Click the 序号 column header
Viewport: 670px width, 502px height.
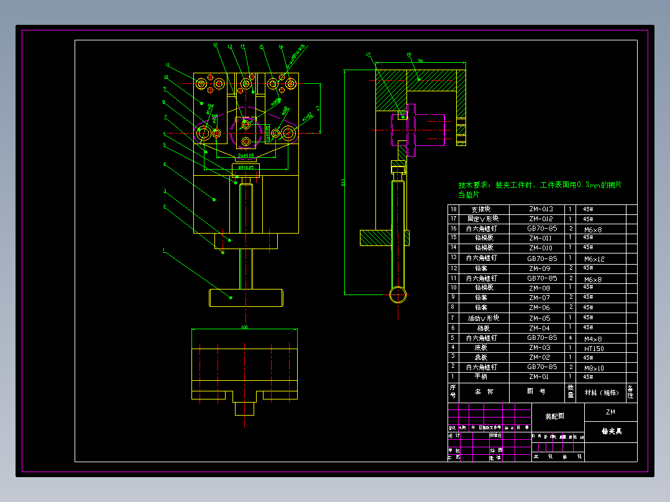[452, 390]
